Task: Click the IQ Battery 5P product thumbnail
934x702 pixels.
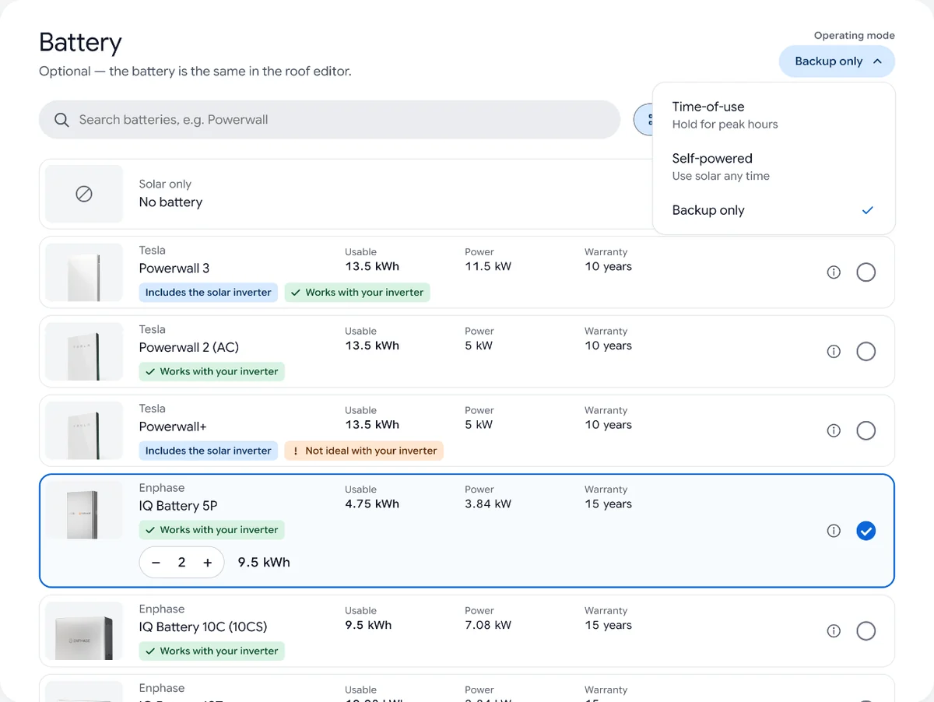Action: 84,511
